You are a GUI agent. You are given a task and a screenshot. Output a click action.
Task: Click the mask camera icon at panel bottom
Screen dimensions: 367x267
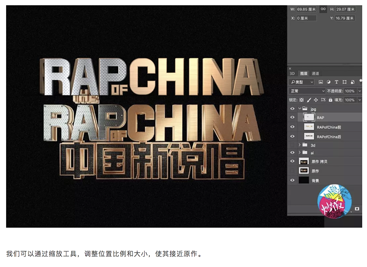(357, 209)
